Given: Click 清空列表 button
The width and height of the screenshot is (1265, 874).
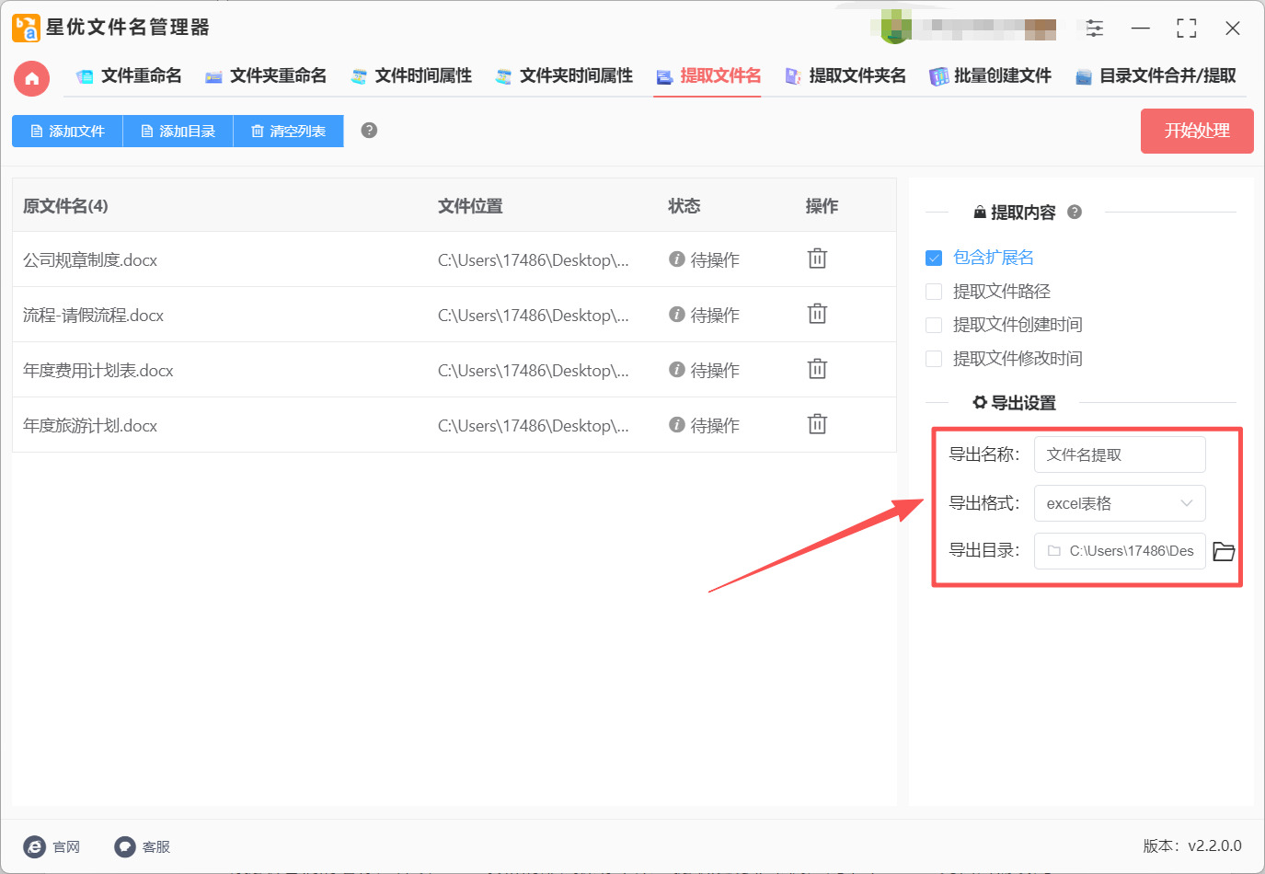Looking at the screenshot, I should (x=288, y=131).
